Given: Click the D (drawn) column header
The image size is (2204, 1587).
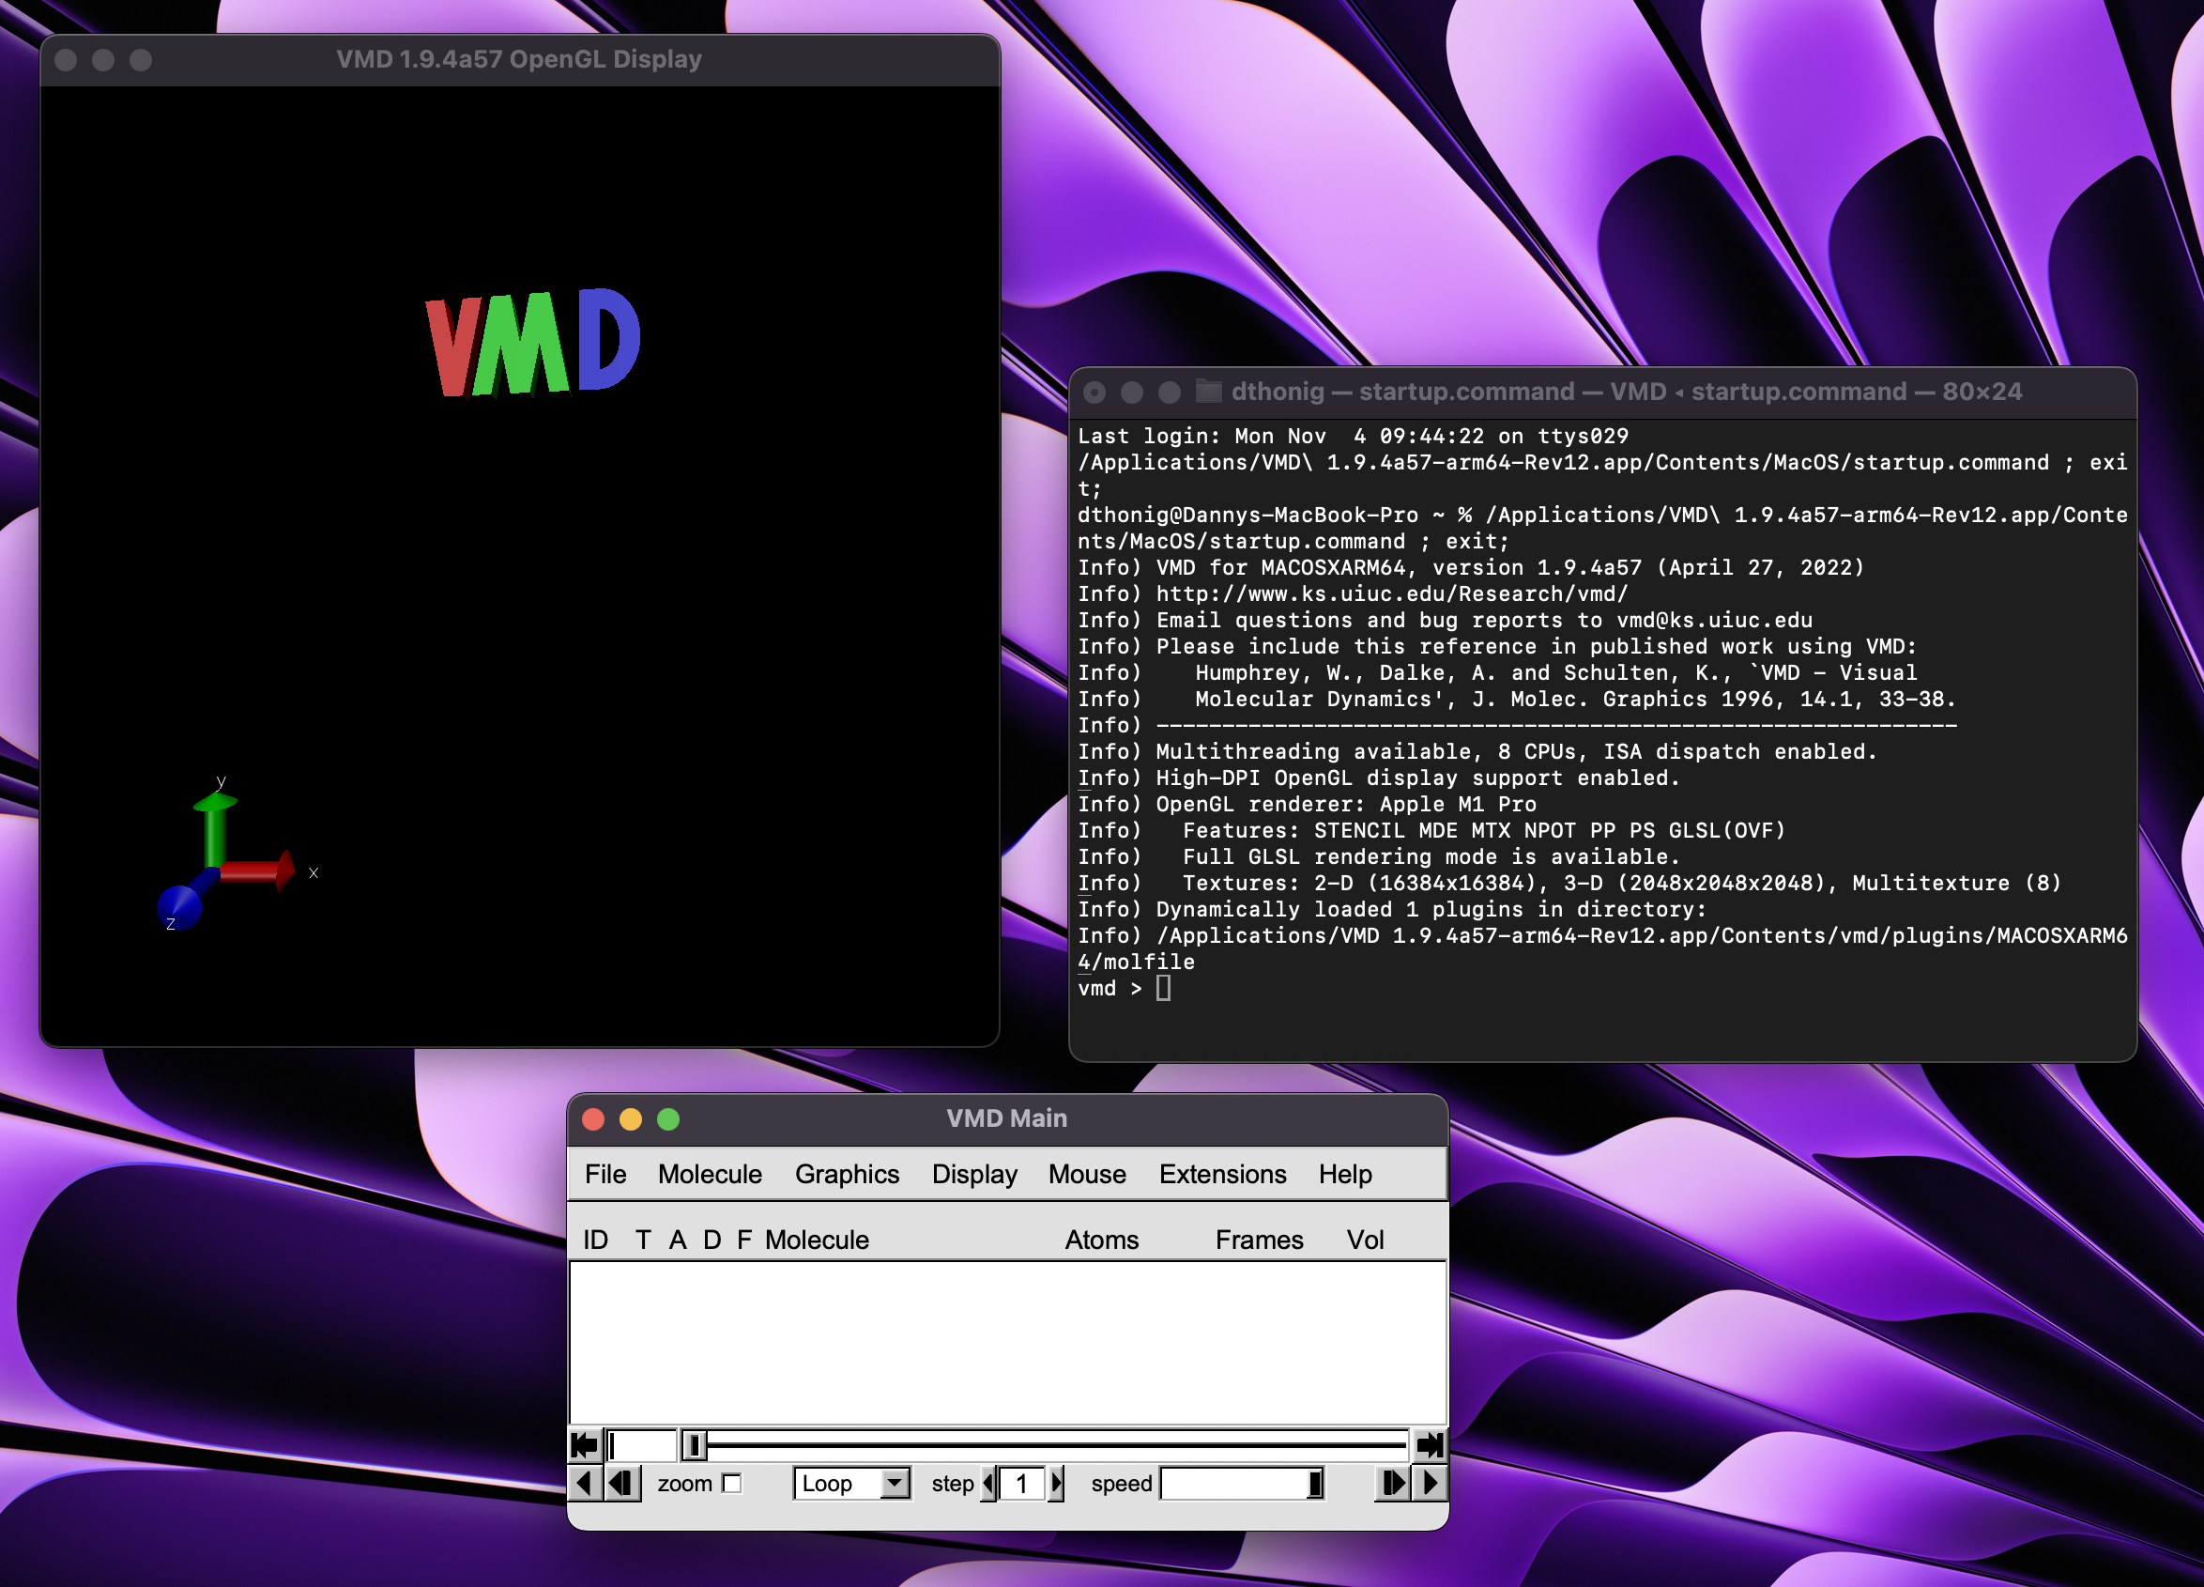Looking at the screenshot, I should [712, 1239].
